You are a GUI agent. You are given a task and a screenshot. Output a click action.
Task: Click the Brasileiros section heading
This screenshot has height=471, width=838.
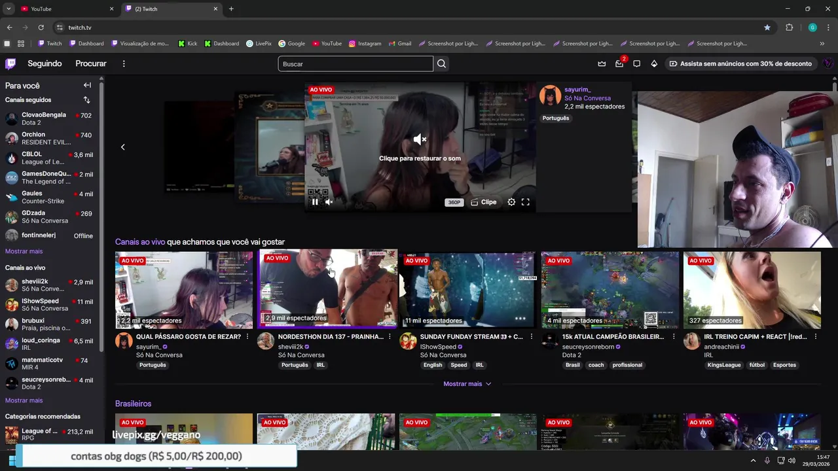click(133, 404)
